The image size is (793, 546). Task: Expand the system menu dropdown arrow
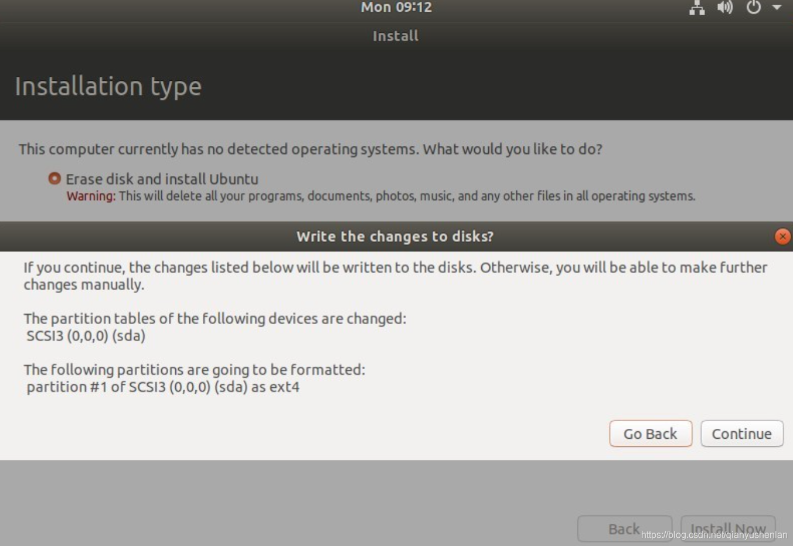pos(777,8)
